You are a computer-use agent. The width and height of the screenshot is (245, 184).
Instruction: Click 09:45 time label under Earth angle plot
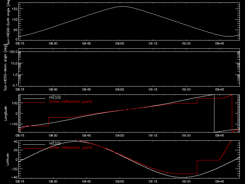coord(220,43)
